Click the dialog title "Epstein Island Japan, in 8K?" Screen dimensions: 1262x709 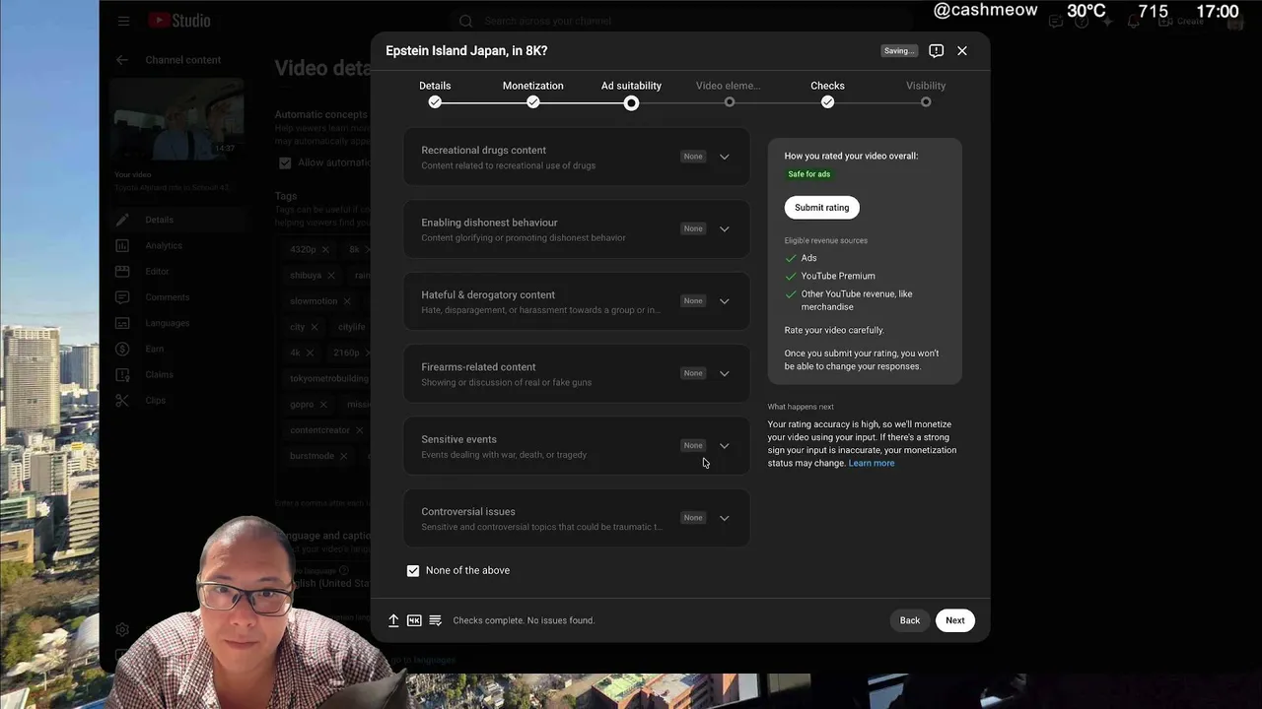[466, 51]
